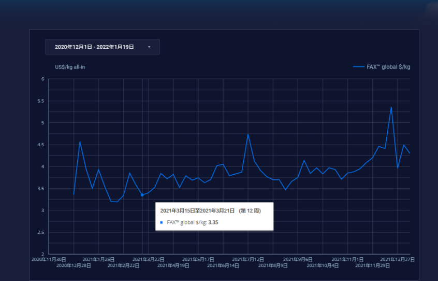Click the x-axis label 2021年3月22日
The width and height of the screenshot is (438, 281).
tap(149, 259)
